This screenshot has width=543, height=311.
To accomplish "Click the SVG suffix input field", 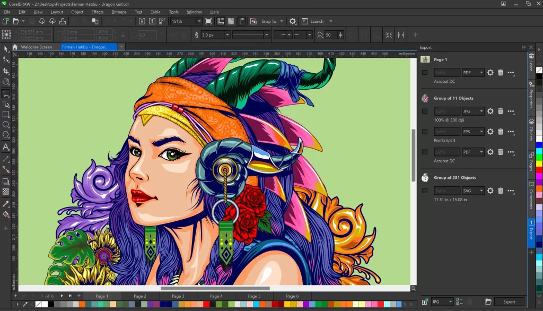I will tap(446, 191).
